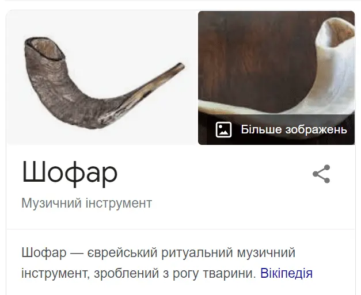
Task: Click the wide opening of the dark shofar
Action: (45, 49)
